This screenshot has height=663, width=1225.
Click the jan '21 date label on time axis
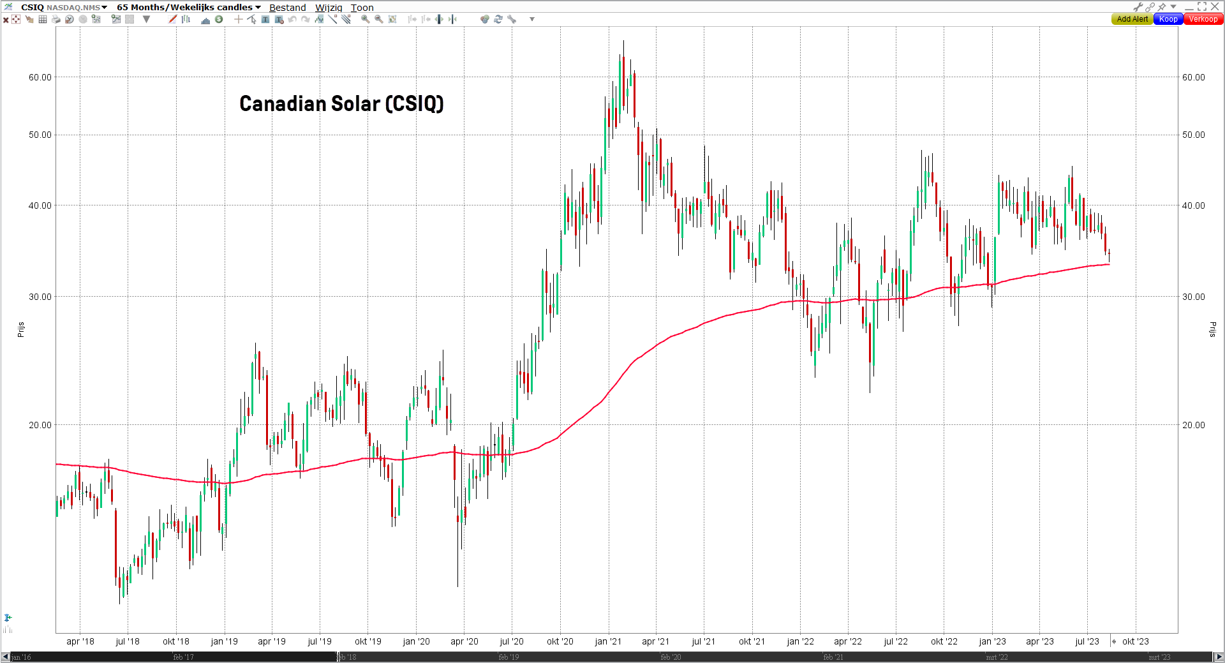(x=607, y=641)
